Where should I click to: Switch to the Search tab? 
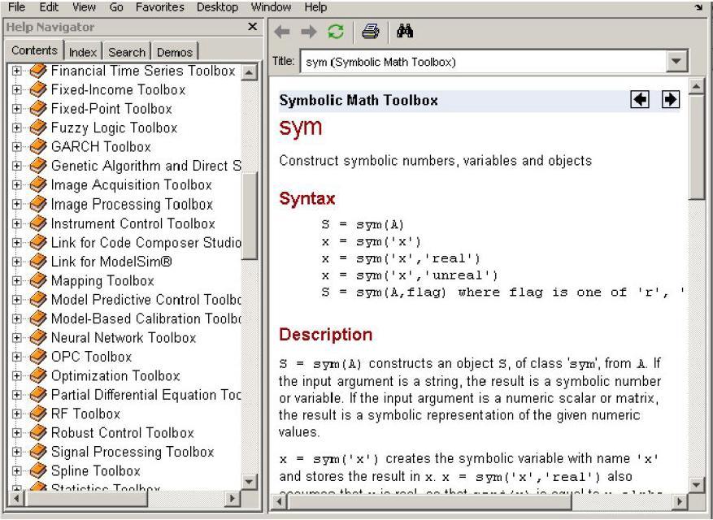click(x=127, y=52)
